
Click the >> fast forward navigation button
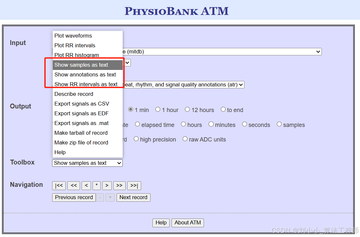coord(119,186)
